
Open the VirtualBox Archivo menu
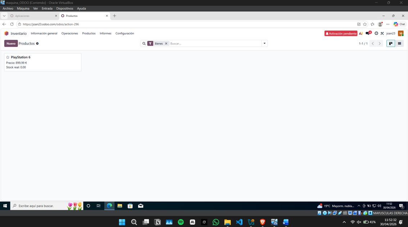[8, 9]
